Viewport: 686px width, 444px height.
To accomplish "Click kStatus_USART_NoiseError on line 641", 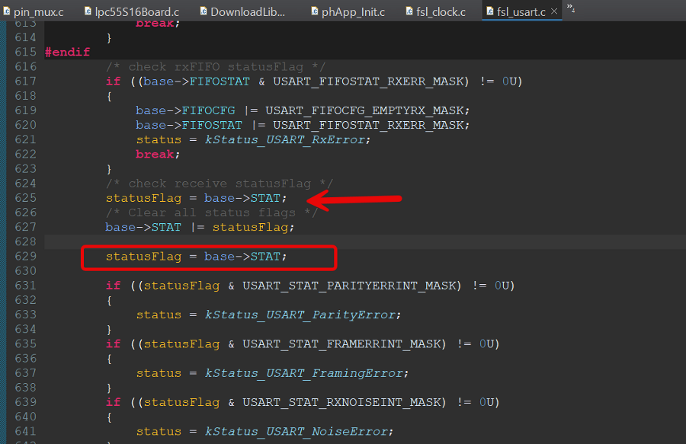I will pos(297,432).
